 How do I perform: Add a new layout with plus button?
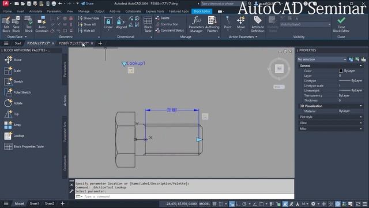tap(62, 203)
